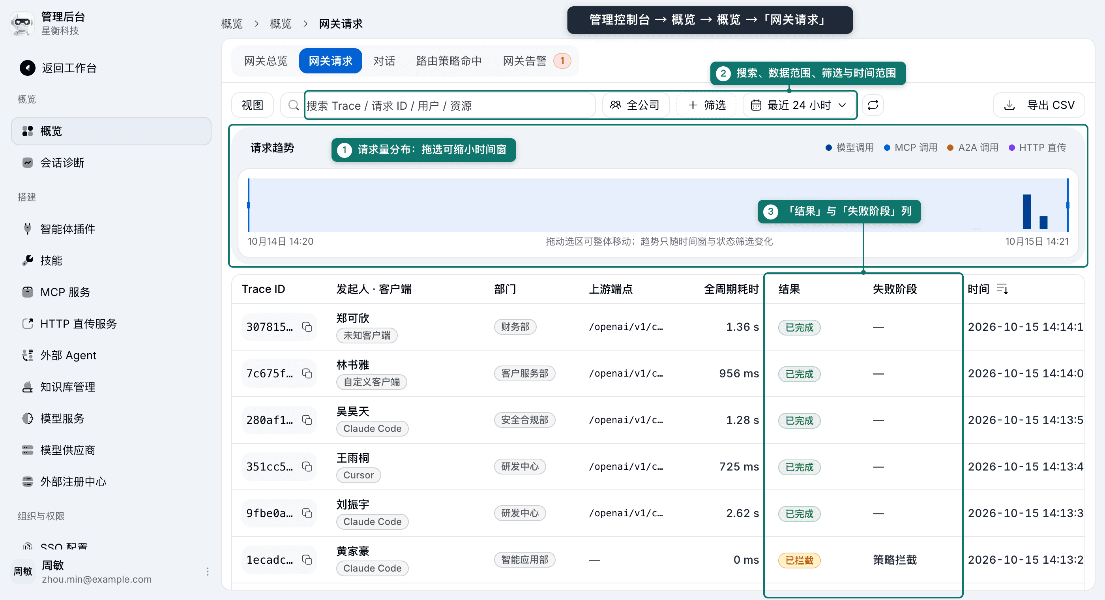1105x600 pixels.
Task: Click the first 概览 breadcrumb link
Action: pyautogui.click(x=232, y=24)
